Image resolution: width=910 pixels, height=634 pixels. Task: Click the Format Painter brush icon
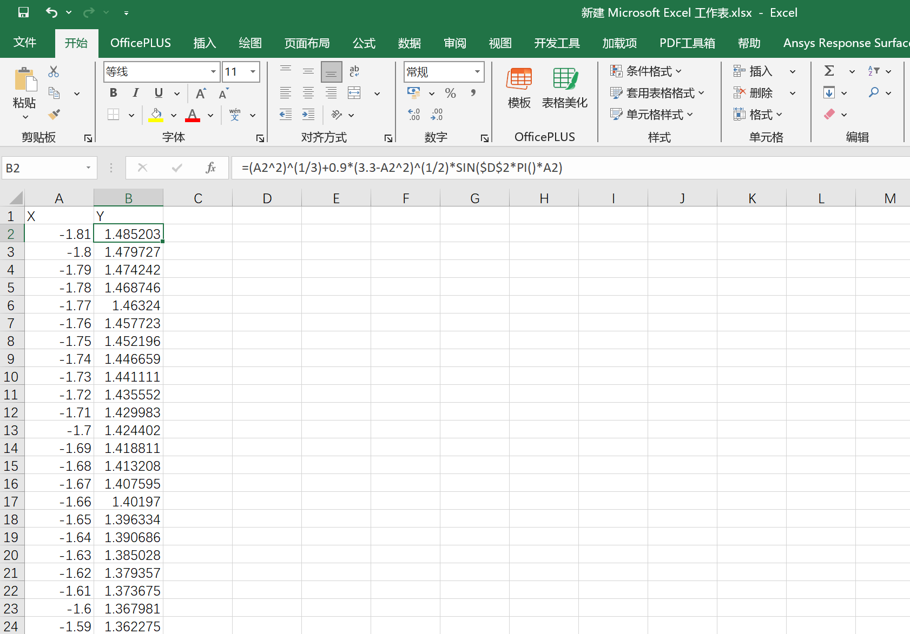point(54,115)
